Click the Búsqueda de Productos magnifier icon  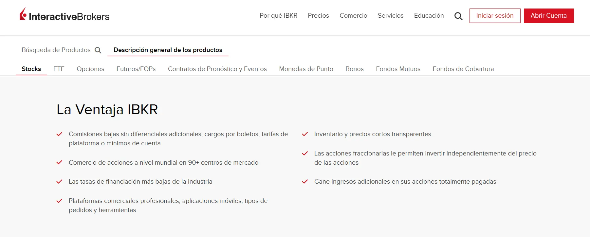pos(98,50)
